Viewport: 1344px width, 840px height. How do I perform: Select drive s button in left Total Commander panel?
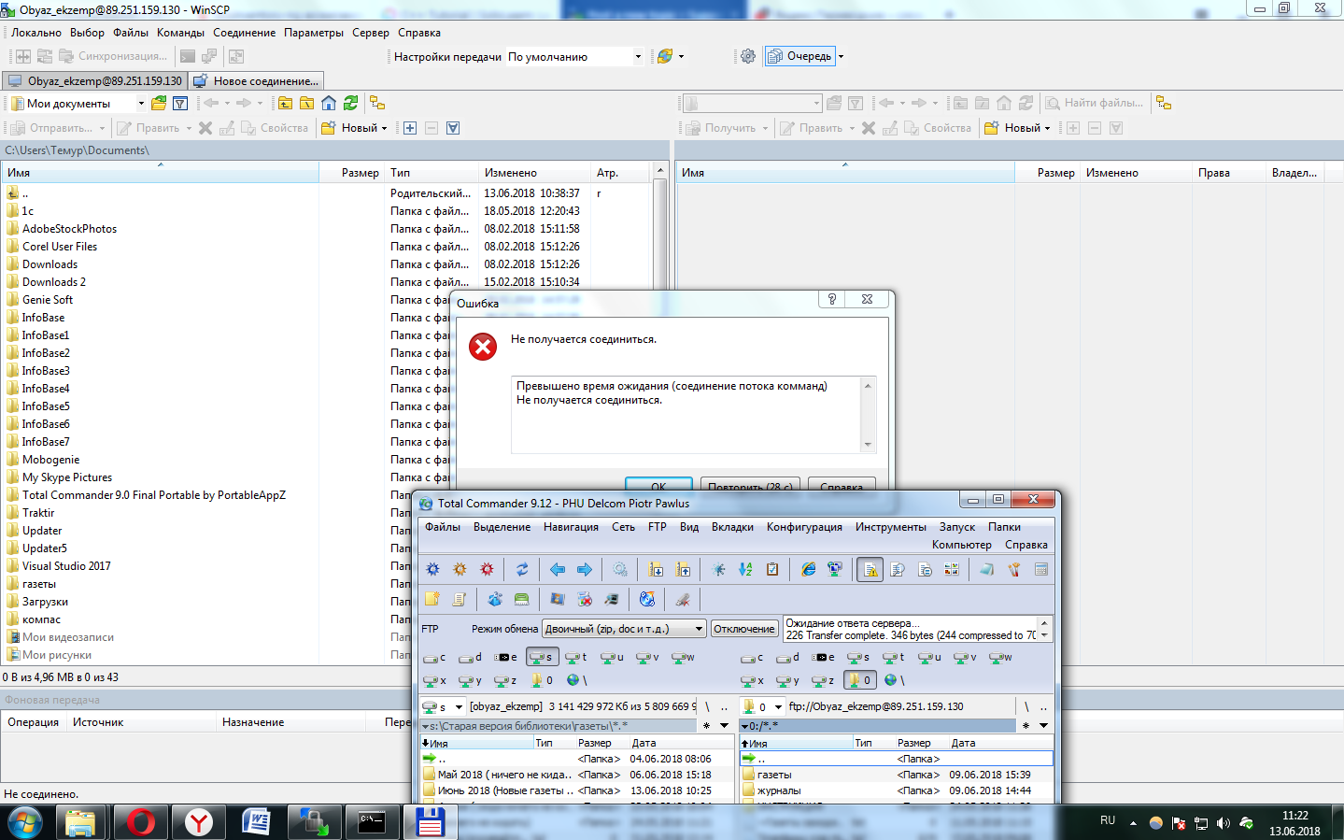tap(542, 657)
